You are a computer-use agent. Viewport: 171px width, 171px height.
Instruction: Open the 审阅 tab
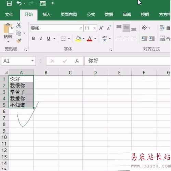coord(127,15)
